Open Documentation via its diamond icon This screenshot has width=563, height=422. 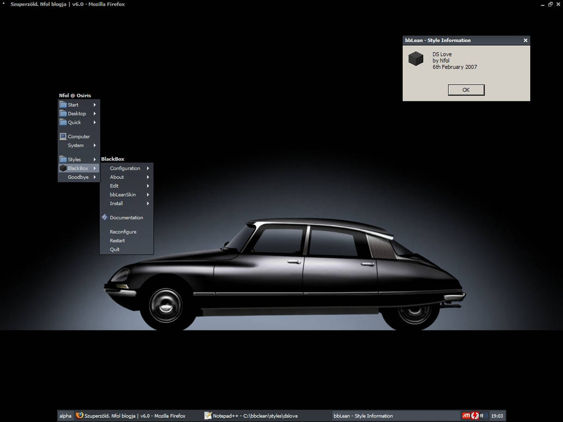click(x=105, y=217)
